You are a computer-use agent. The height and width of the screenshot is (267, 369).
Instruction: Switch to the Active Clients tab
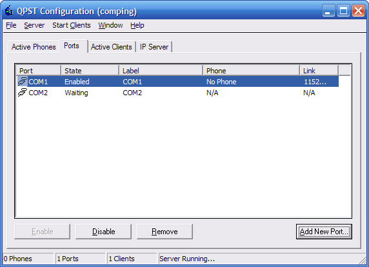(112, 47)
